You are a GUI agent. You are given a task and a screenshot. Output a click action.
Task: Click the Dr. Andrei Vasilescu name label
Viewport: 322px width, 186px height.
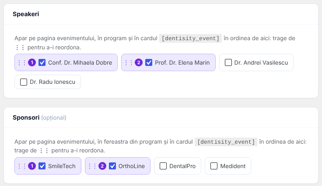261,63
